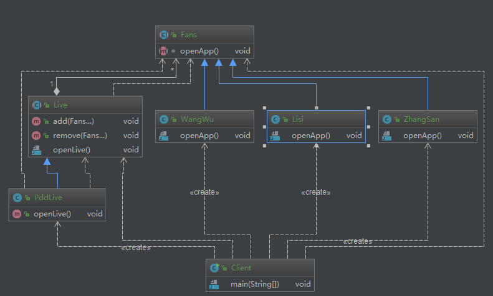Select the openApp() method in ZhangSan

tap(422, 135)
